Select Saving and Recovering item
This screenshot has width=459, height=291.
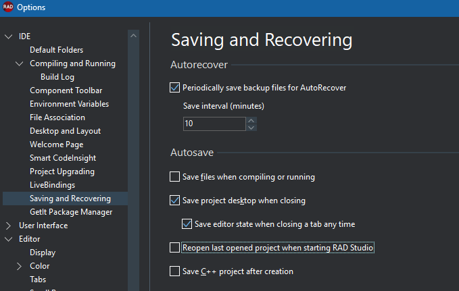65,199
